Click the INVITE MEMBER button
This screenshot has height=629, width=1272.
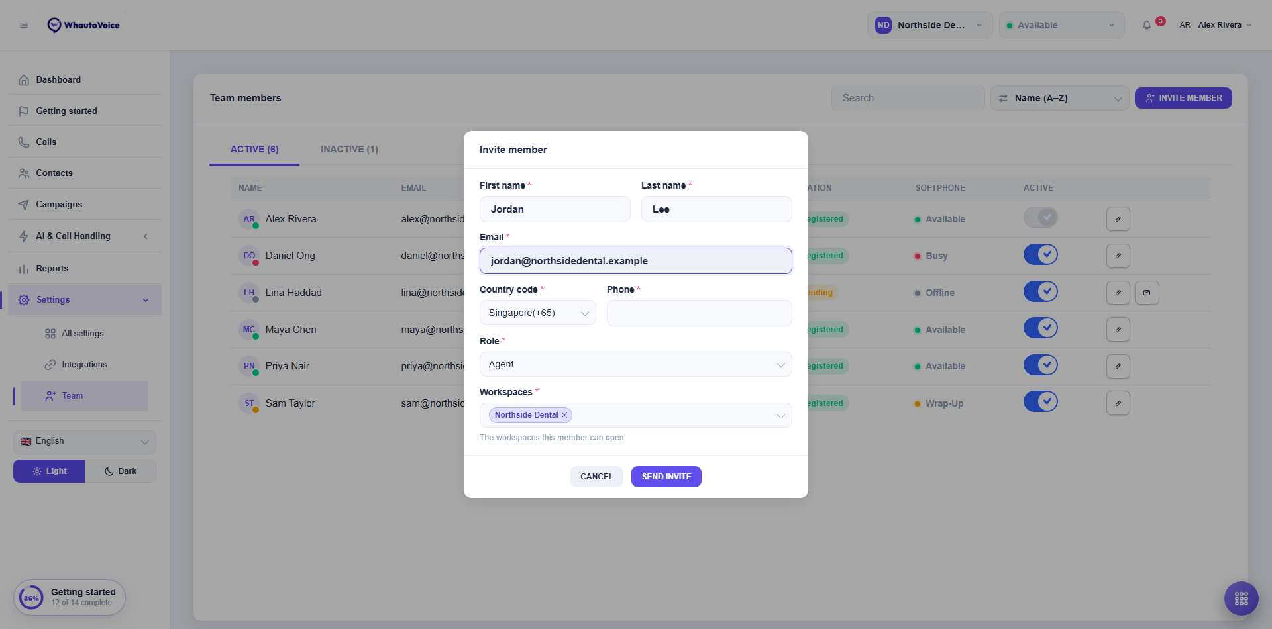[1183, 98]
